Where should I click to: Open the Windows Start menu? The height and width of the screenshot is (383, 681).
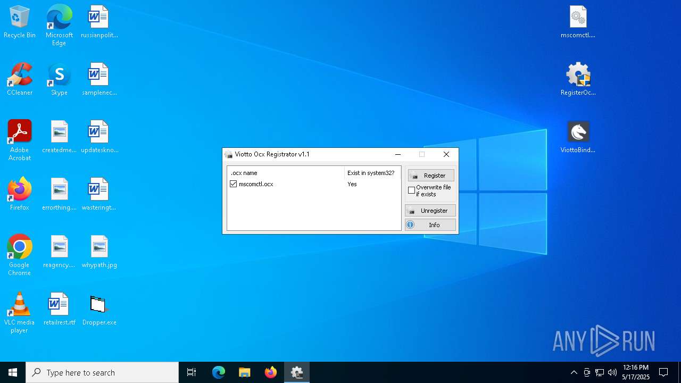(x=13, y=372)
